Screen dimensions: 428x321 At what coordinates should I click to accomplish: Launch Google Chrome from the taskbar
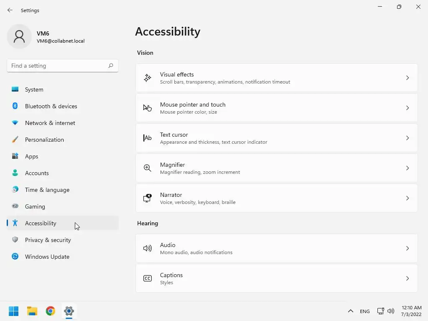[51, 311]
